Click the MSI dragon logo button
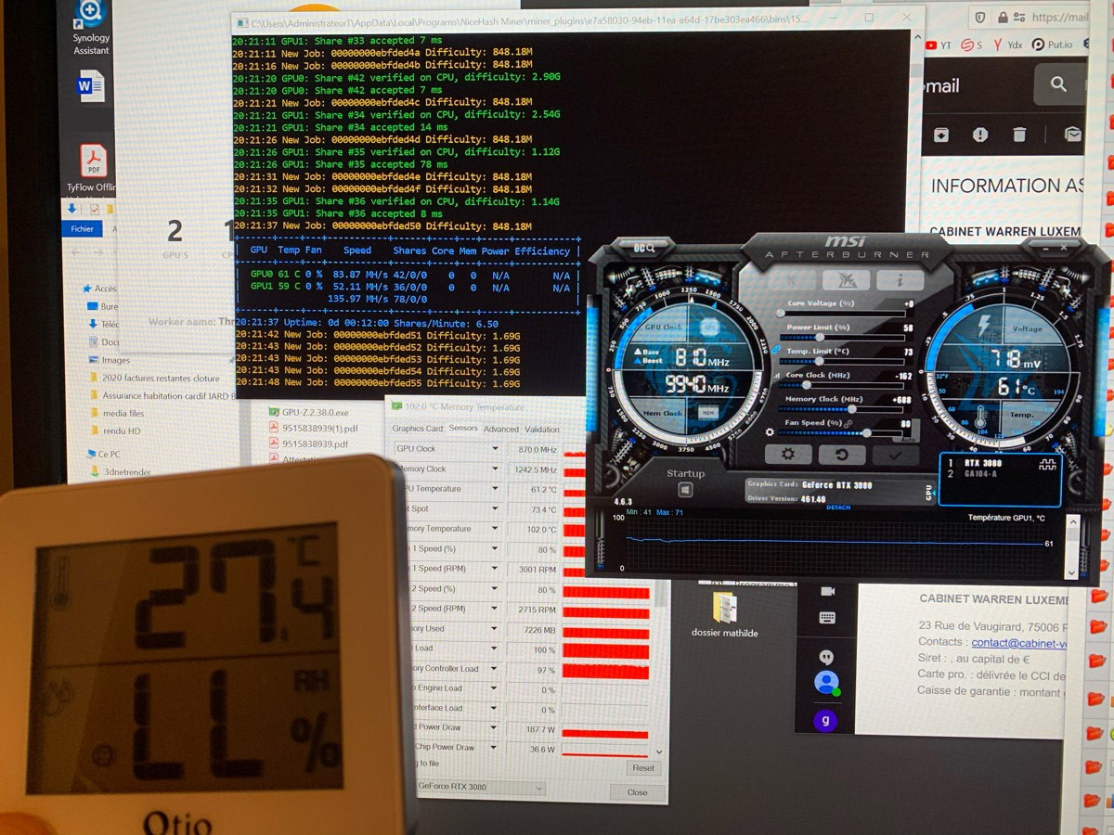Screen dimensions: 1114x835 [x=847, y=279]
